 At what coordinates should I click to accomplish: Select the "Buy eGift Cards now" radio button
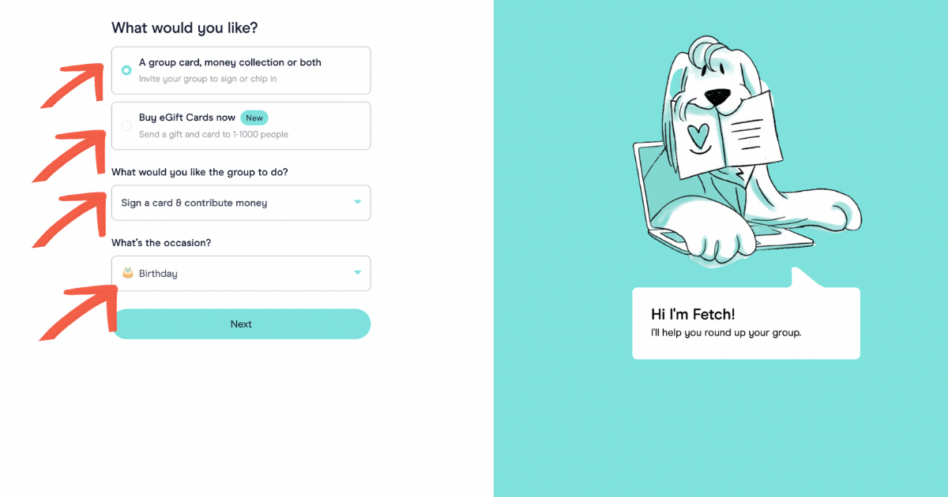coord(125,125)
